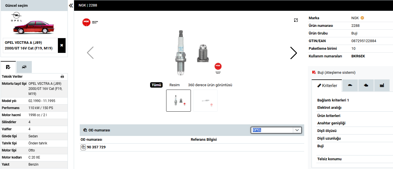Screen dimensions: 393x169
Task: Click the Ürün numarası value 2288
Action: click(356, 26)
